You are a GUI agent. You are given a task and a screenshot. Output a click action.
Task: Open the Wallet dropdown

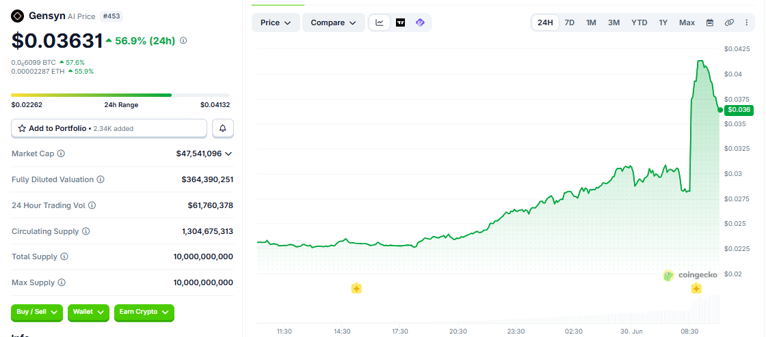click(88, 312)
